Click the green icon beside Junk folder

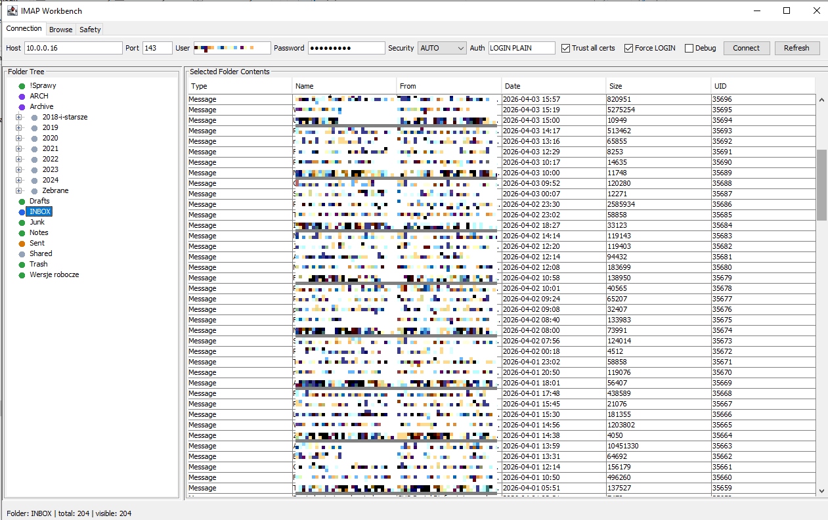click(22, 223)
